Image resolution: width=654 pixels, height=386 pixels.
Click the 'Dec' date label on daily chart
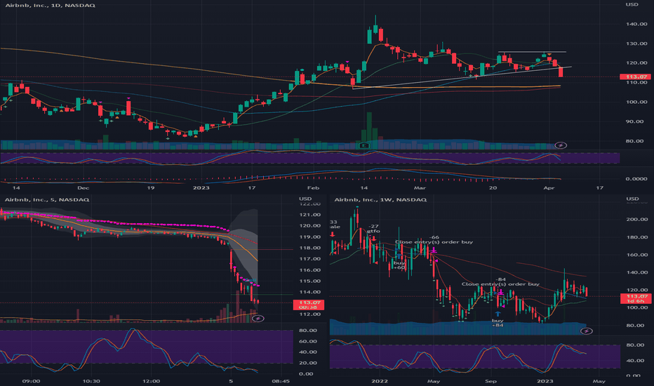pos(83,188)
